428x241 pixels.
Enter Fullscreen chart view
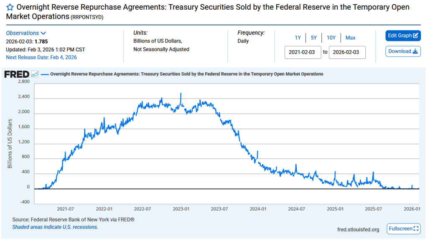click(x=403, y=228)
